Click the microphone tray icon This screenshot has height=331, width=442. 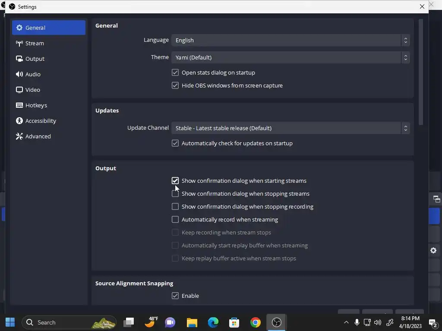(357, 322)
